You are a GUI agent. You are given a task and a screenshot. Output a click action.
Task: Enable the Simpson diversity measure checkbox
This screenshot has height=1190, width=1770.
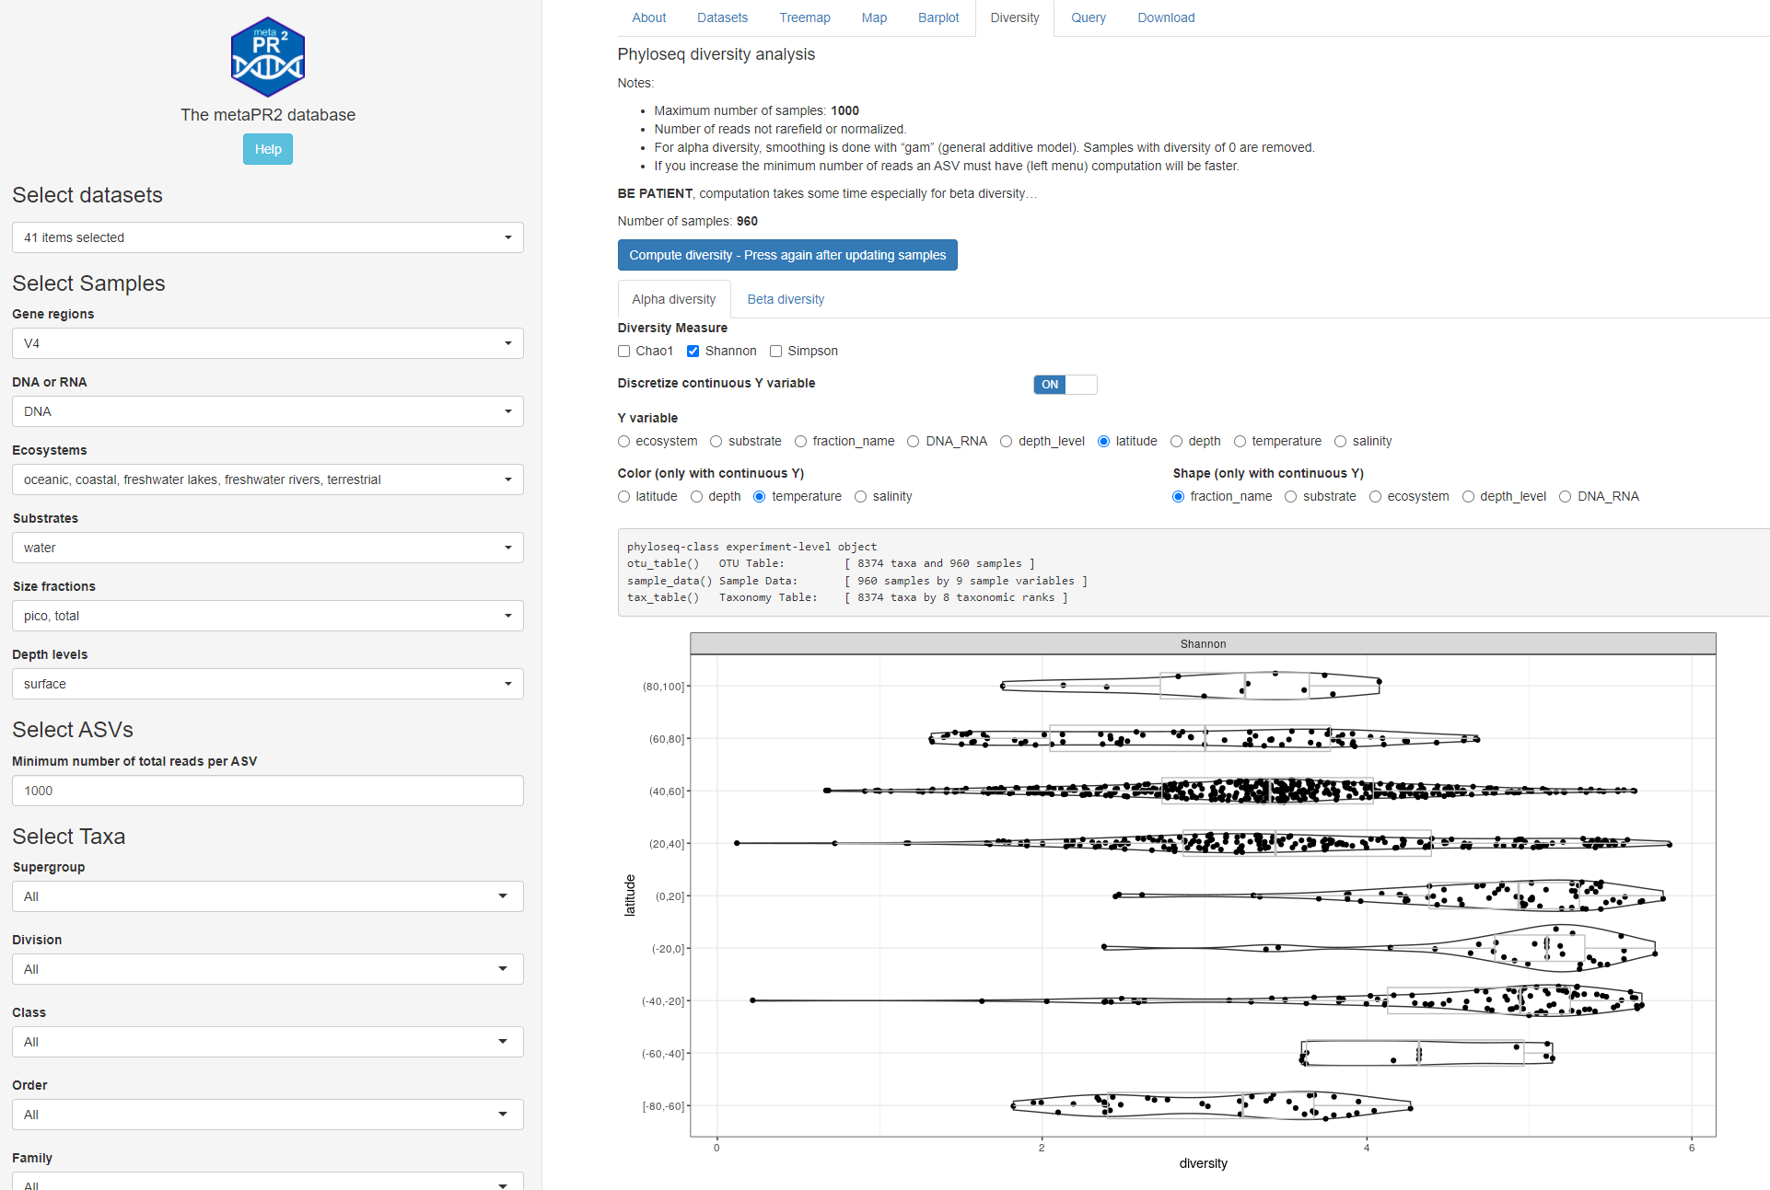(774, 351)
